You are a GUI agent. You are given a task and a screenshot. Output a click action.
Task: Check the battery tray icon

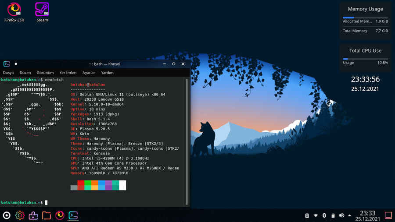[x=333, y=215]
